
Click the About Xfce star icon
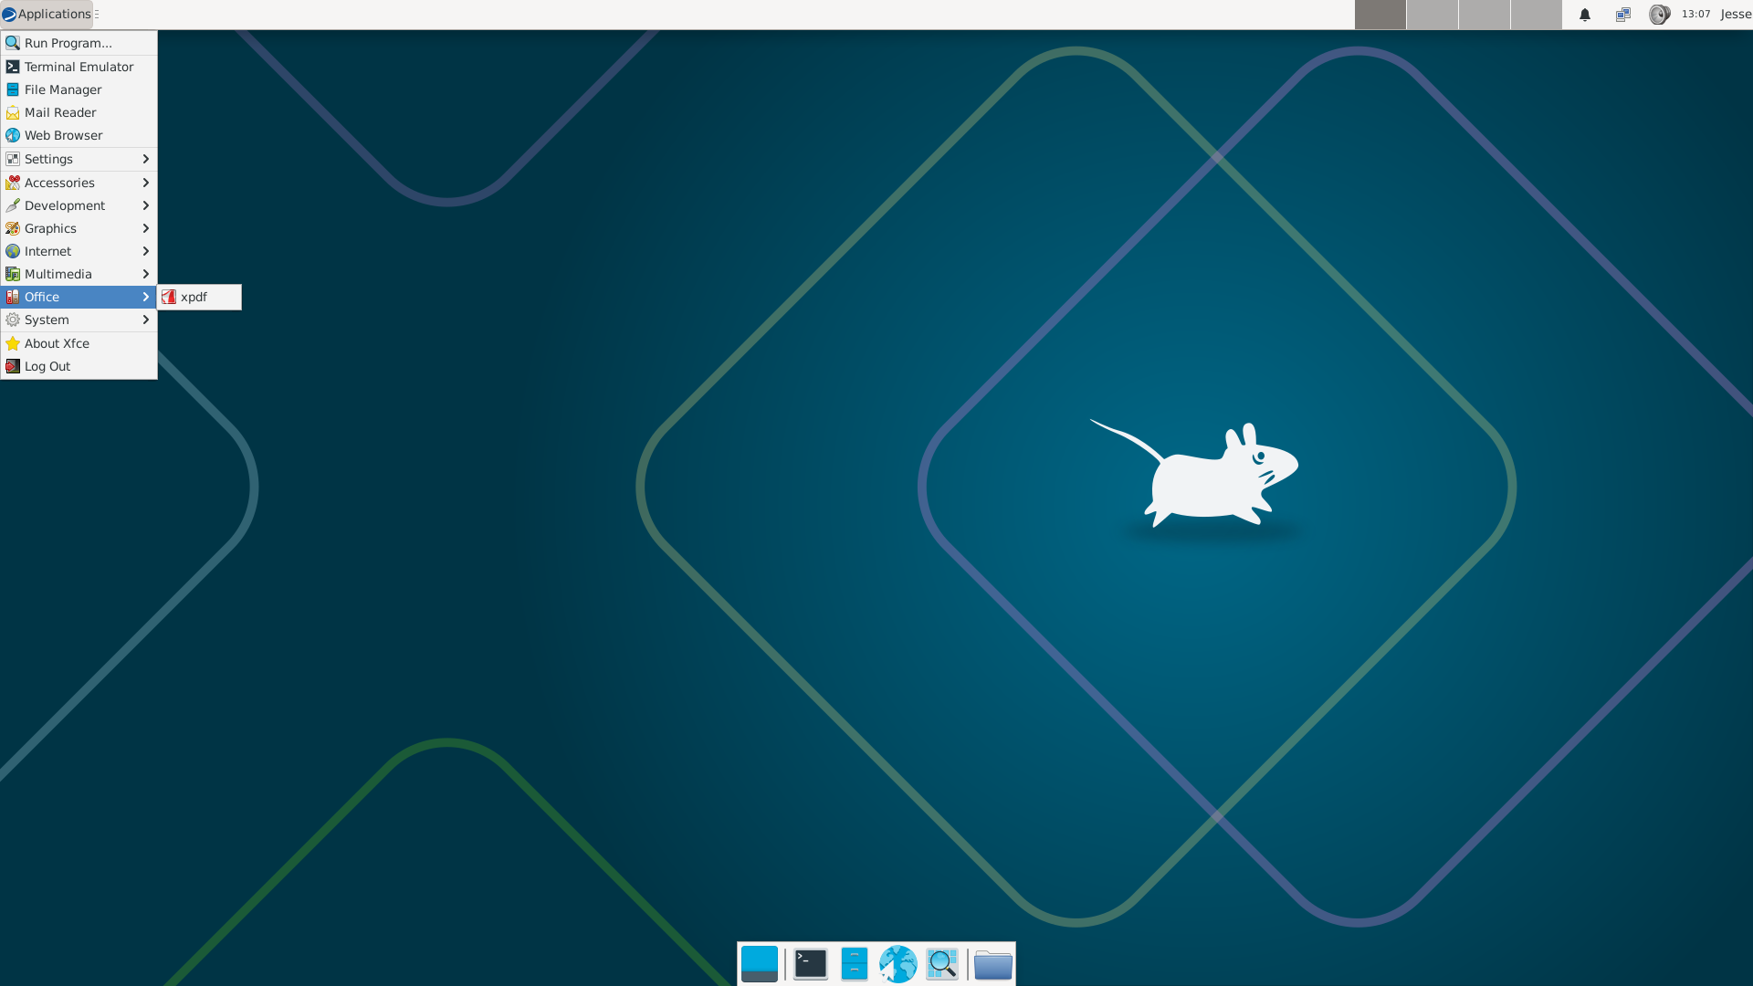click(x=13, y=343)
